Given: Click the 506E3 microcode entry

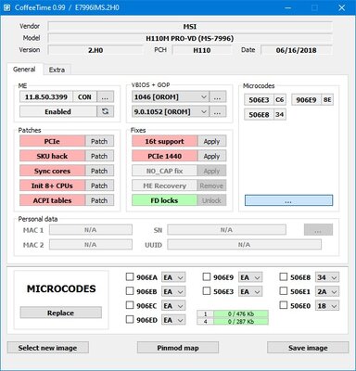Looking at the screenshot, I should coord(259,100).
